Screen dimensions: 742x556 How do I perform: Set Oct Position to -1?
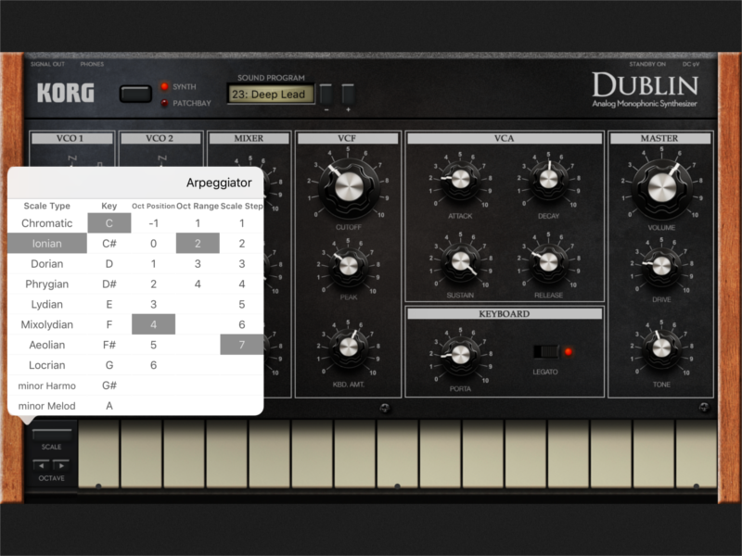pyautogui.click(x=153, y=223)
